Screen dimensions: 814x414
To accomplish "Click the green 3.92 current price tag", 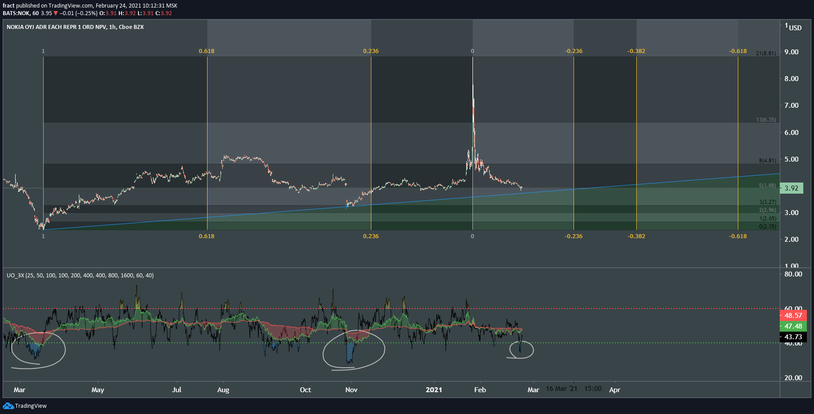I will coord(792,188).
